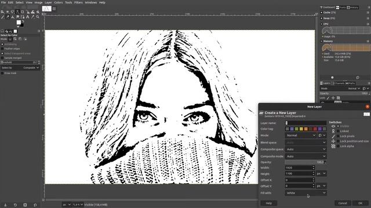Pick the red color tag swatch
Viewport: 371px width, 208px height.
coord(315,129)
